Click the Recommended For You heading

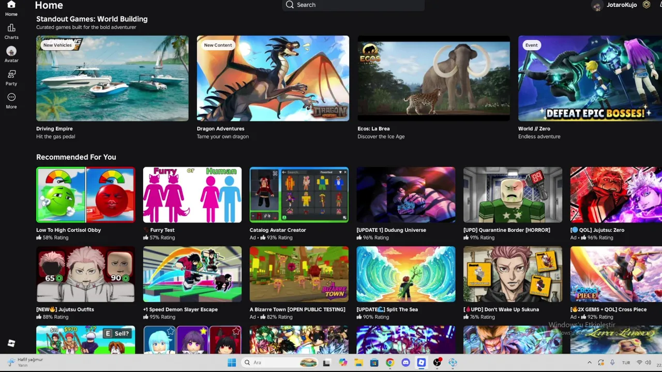(76, 157)
